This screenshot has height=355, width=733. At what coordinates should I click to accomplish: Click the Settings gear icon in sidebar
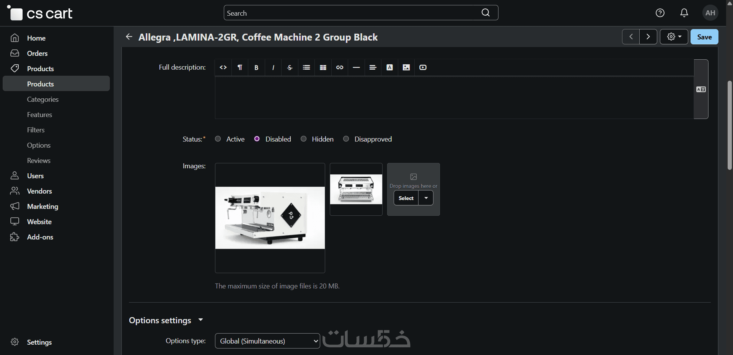[x=15, y=342]
